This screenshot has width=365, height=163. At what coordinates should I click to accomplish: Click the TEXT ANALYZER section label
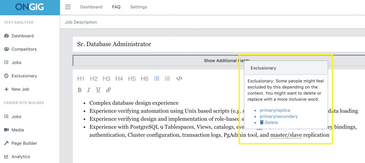coord(19,22)
